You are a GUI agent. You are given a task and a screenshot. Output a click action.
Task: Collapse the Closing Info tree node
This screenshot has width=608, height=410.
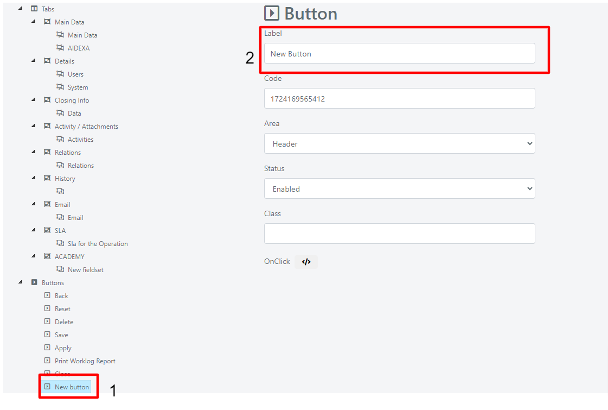[33, 100]
